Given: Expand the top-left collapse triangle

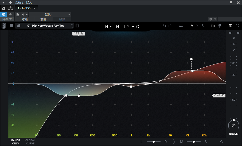Looking at the screenshot, I should [x=3, y=3].
